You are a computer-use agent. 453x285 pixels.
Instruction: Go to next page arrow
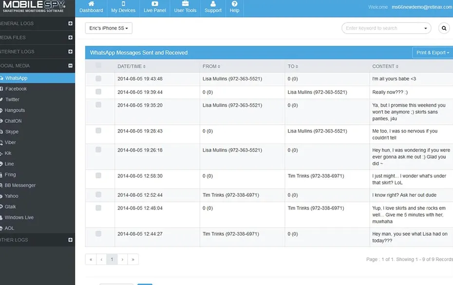pyautogui.click(x=122, y=259)
